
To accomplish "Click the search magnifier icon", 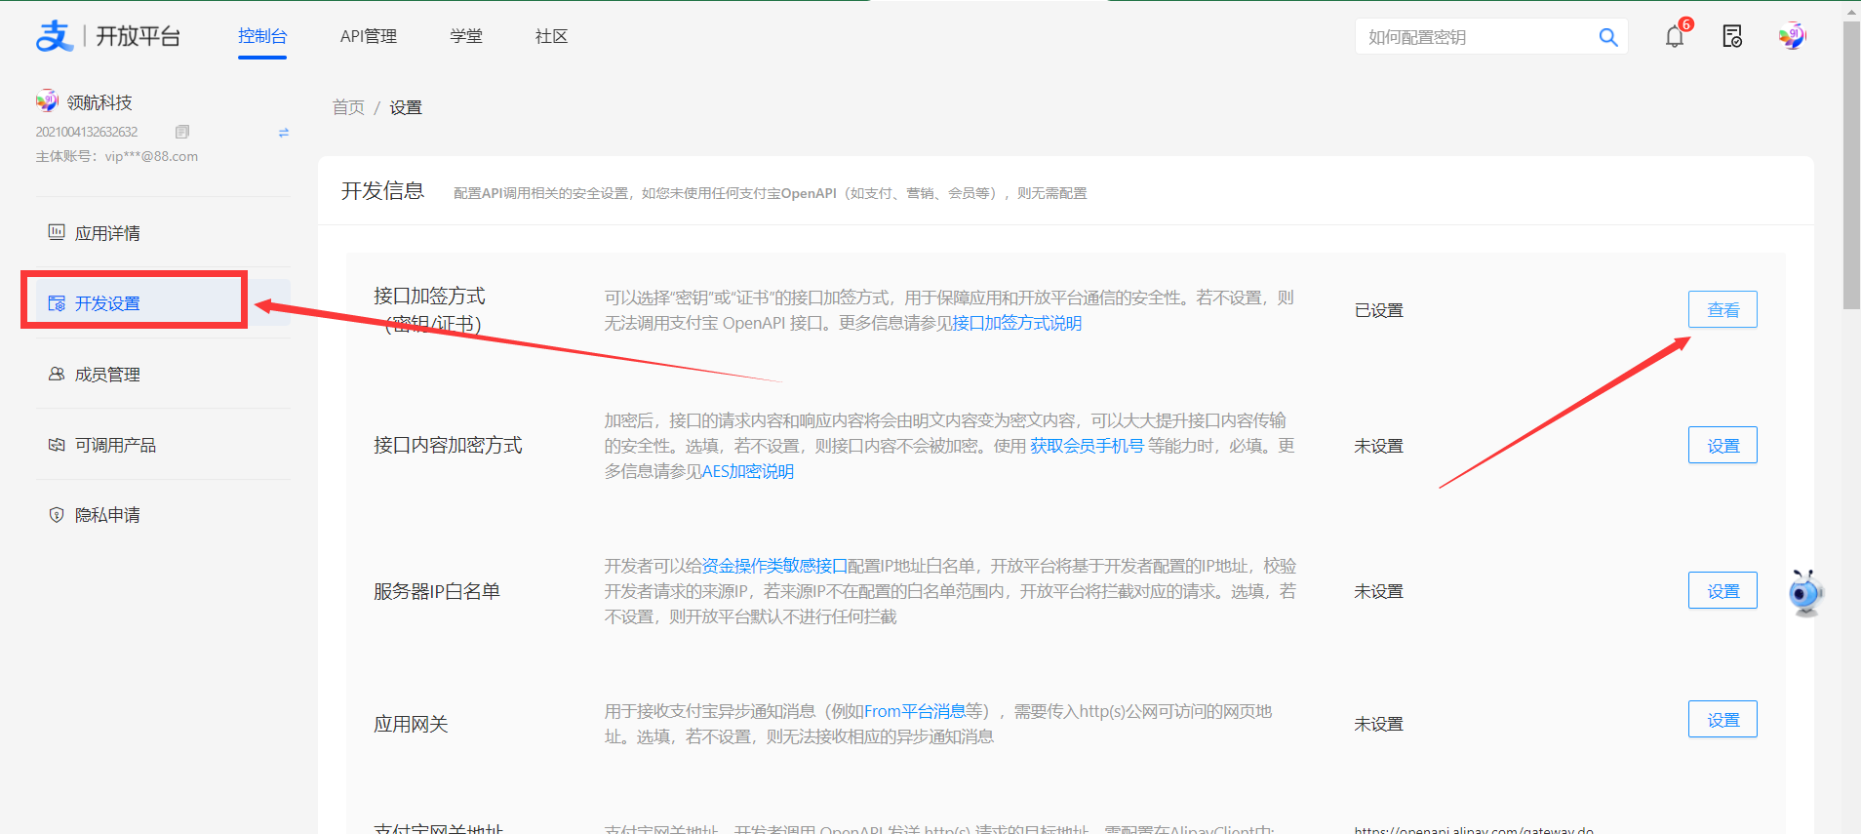I will tap(1608, 37).
